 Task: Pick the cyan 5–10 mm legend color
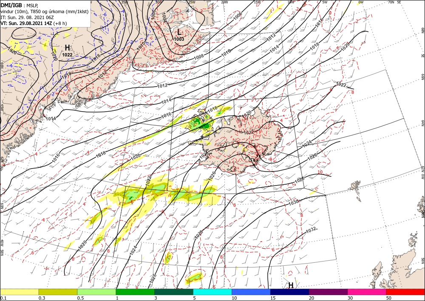click(x=212, y=292)
